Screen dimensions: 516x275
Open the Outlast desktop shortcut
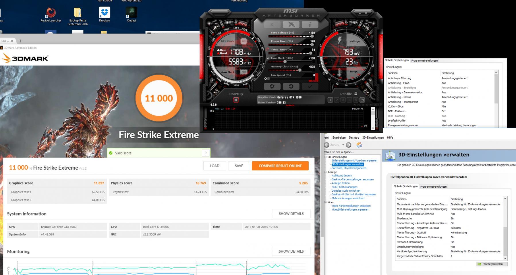coord(132,14)
